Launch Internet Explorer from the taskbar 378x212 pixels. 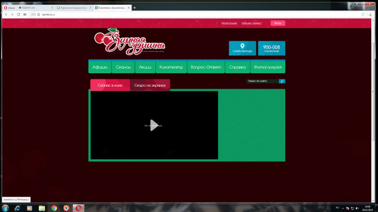click(x=18, y=208)
